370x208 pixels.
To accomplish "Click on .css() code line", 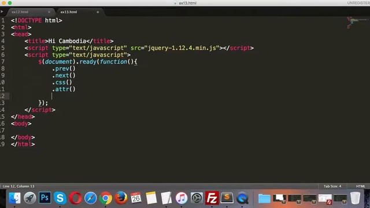I will (62, 82).
